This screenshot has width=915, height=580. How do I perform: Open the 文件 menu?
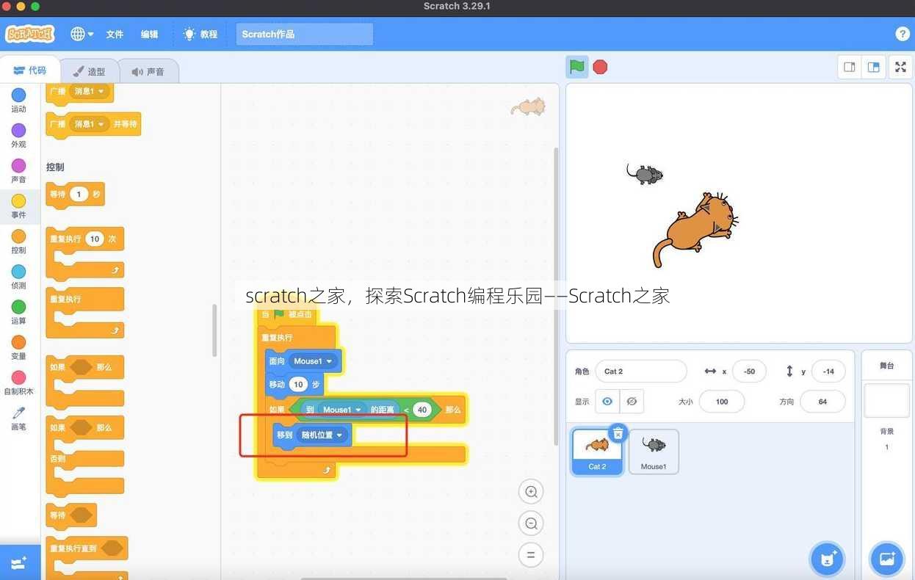coord(115,34)
